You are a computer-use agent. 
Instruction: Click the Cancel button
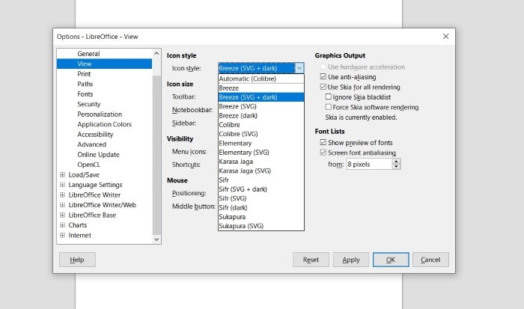430,260
